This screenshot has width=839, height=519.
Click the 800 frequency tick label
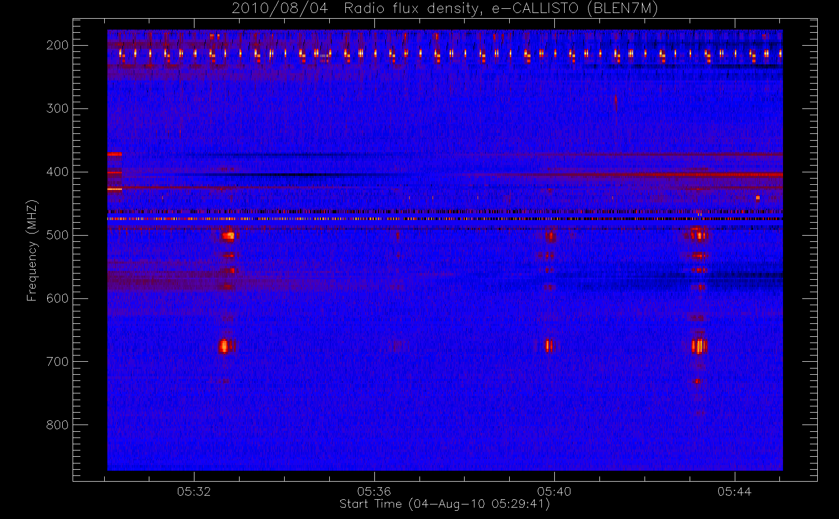click(57, 425)
